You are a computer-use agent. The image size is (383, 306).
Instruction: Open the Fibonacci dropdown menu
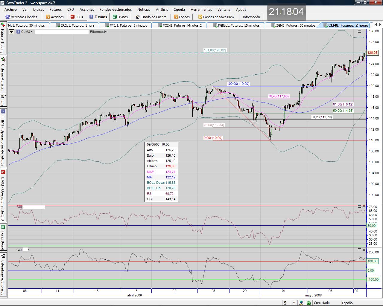(98, 32)
